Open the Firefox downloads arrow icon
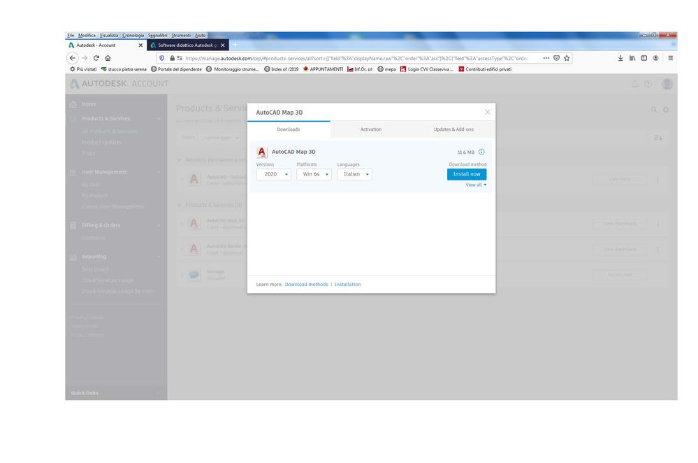 (620, 58)
